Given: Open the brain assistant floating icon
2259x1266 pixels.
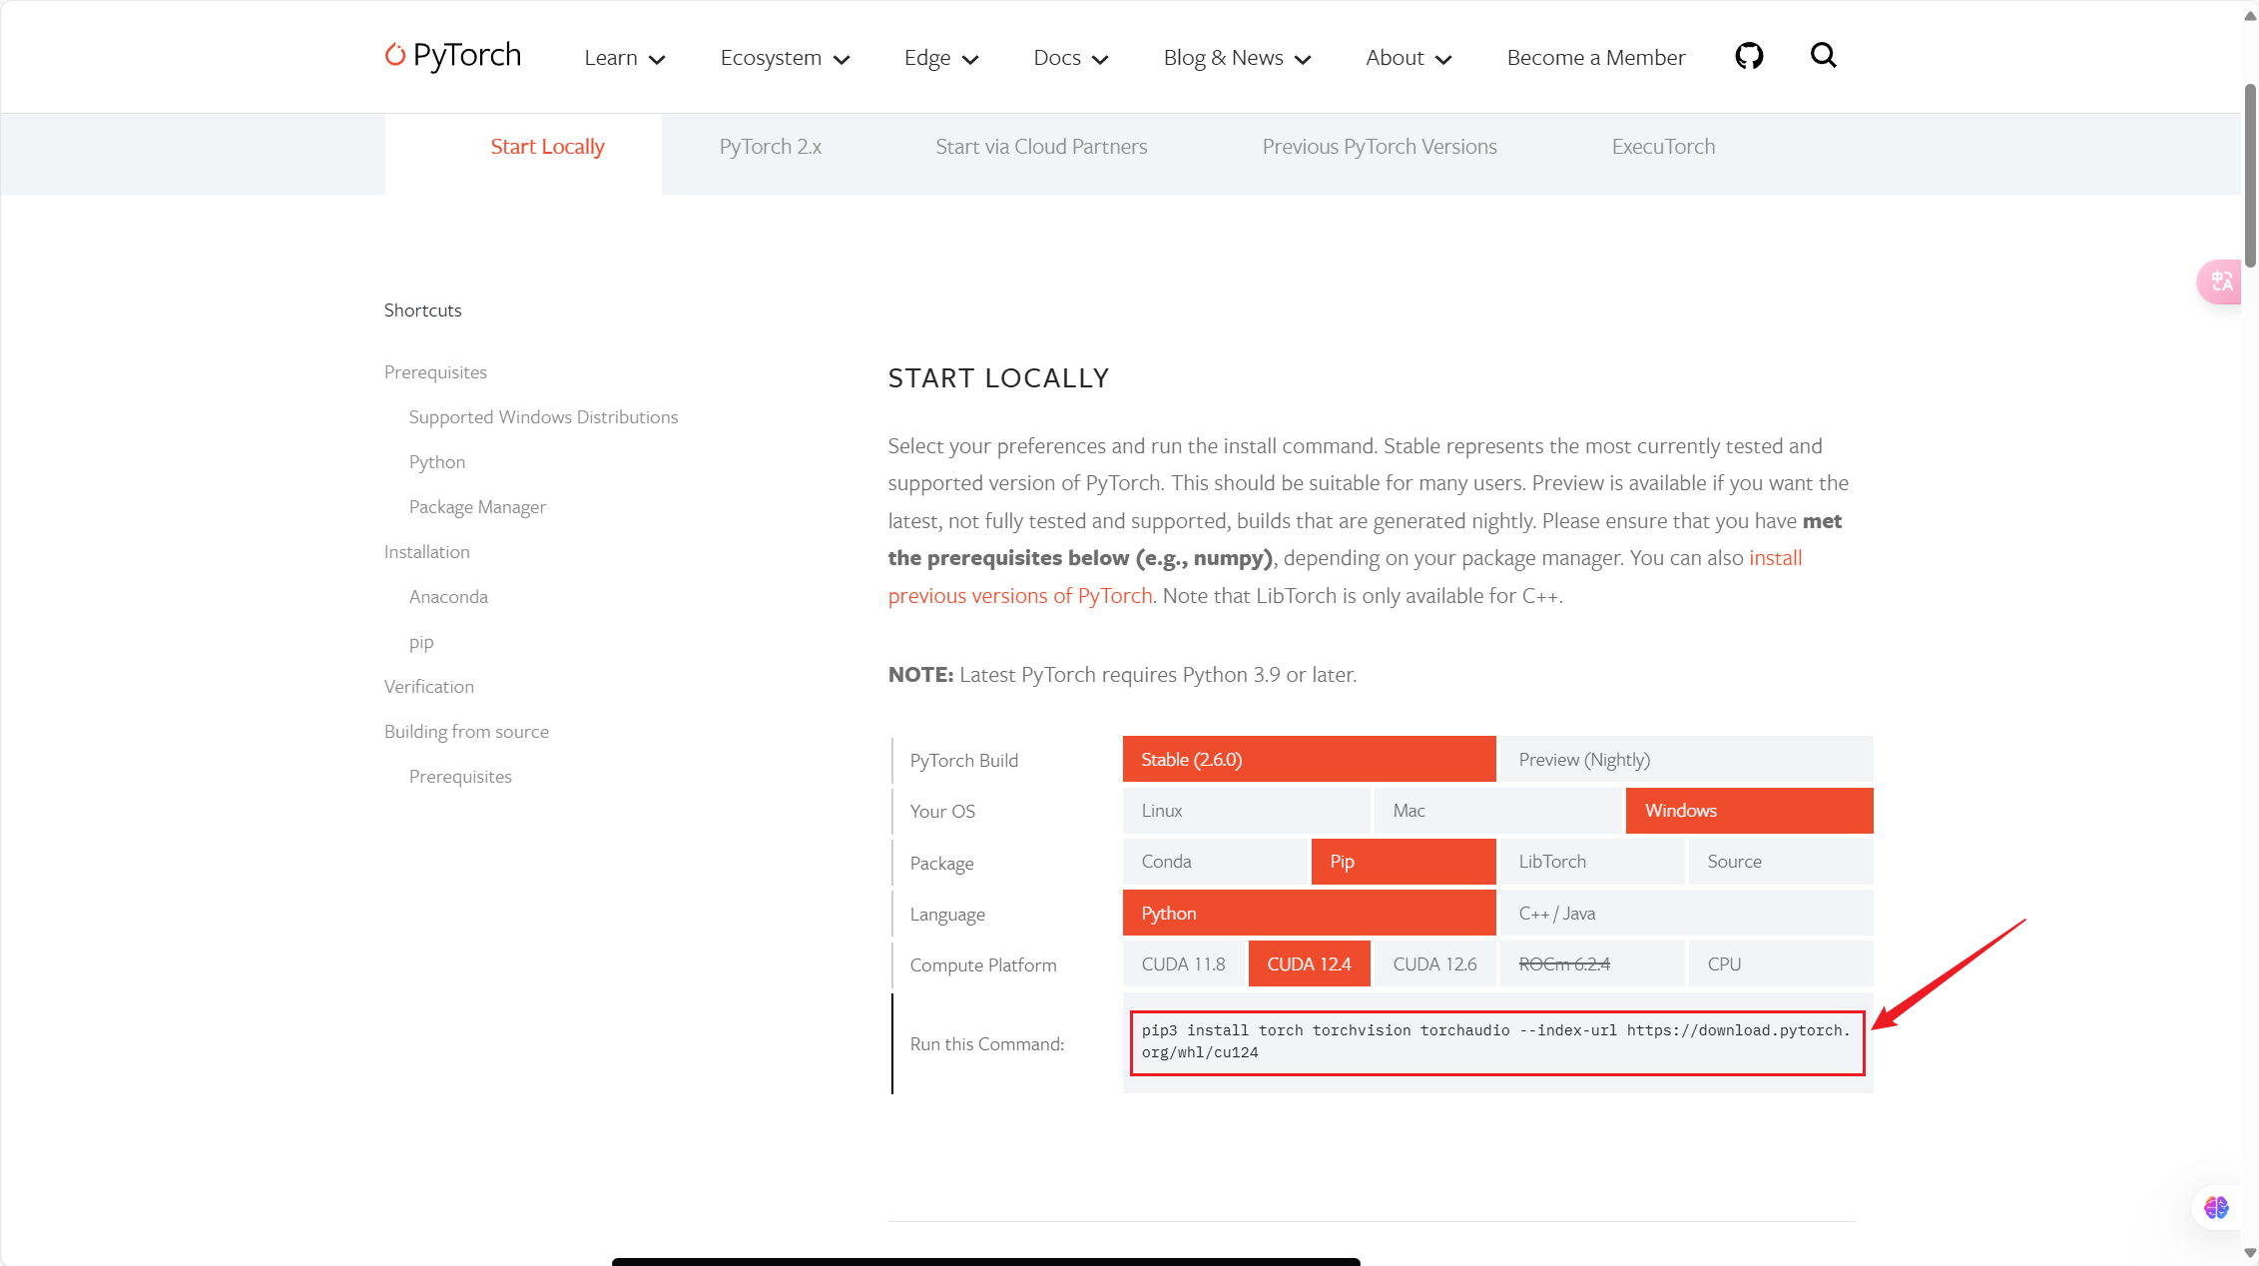Looking at the screenshot, I should coord(2217,1208).
